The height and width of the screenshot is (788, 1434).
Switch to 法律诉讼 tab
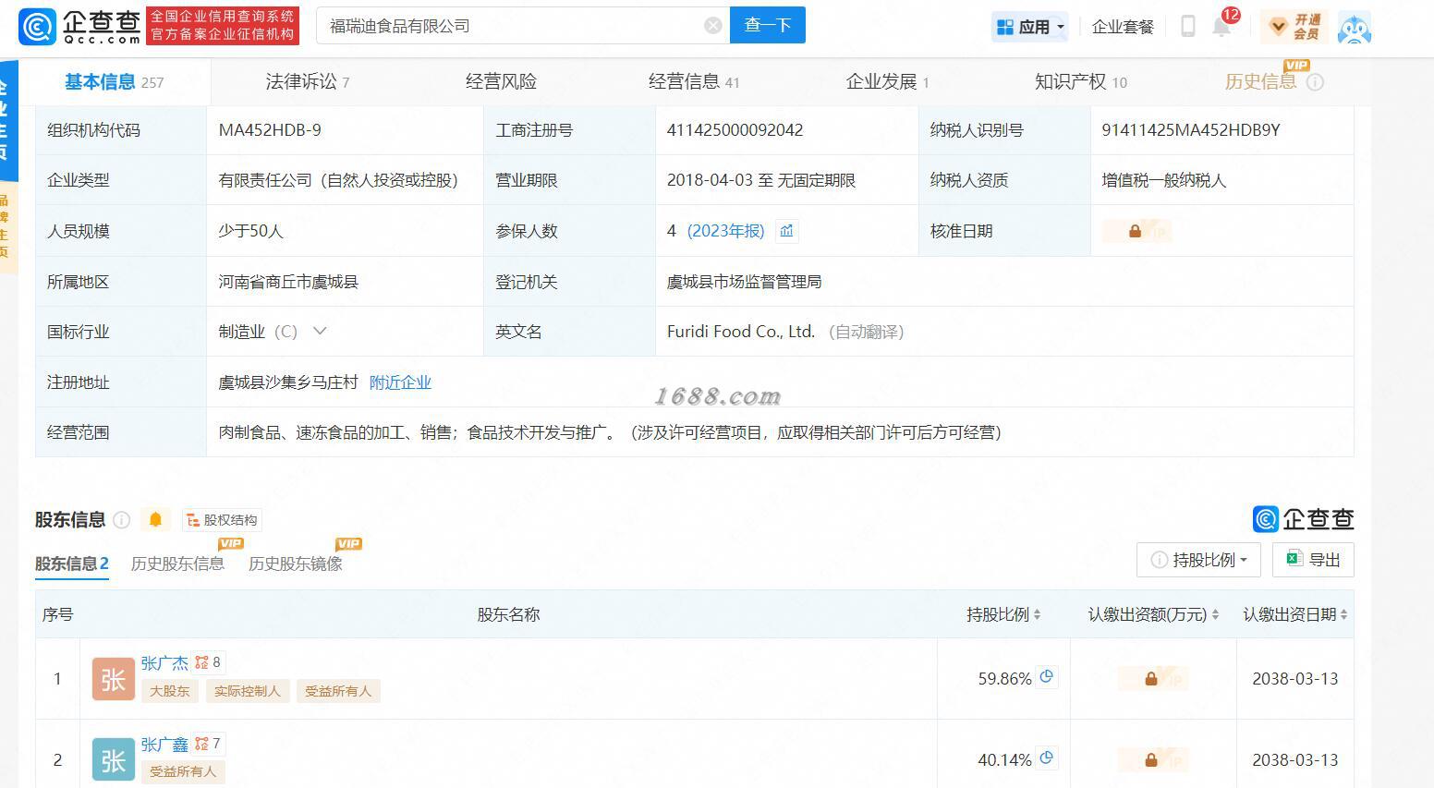[308, 82]
